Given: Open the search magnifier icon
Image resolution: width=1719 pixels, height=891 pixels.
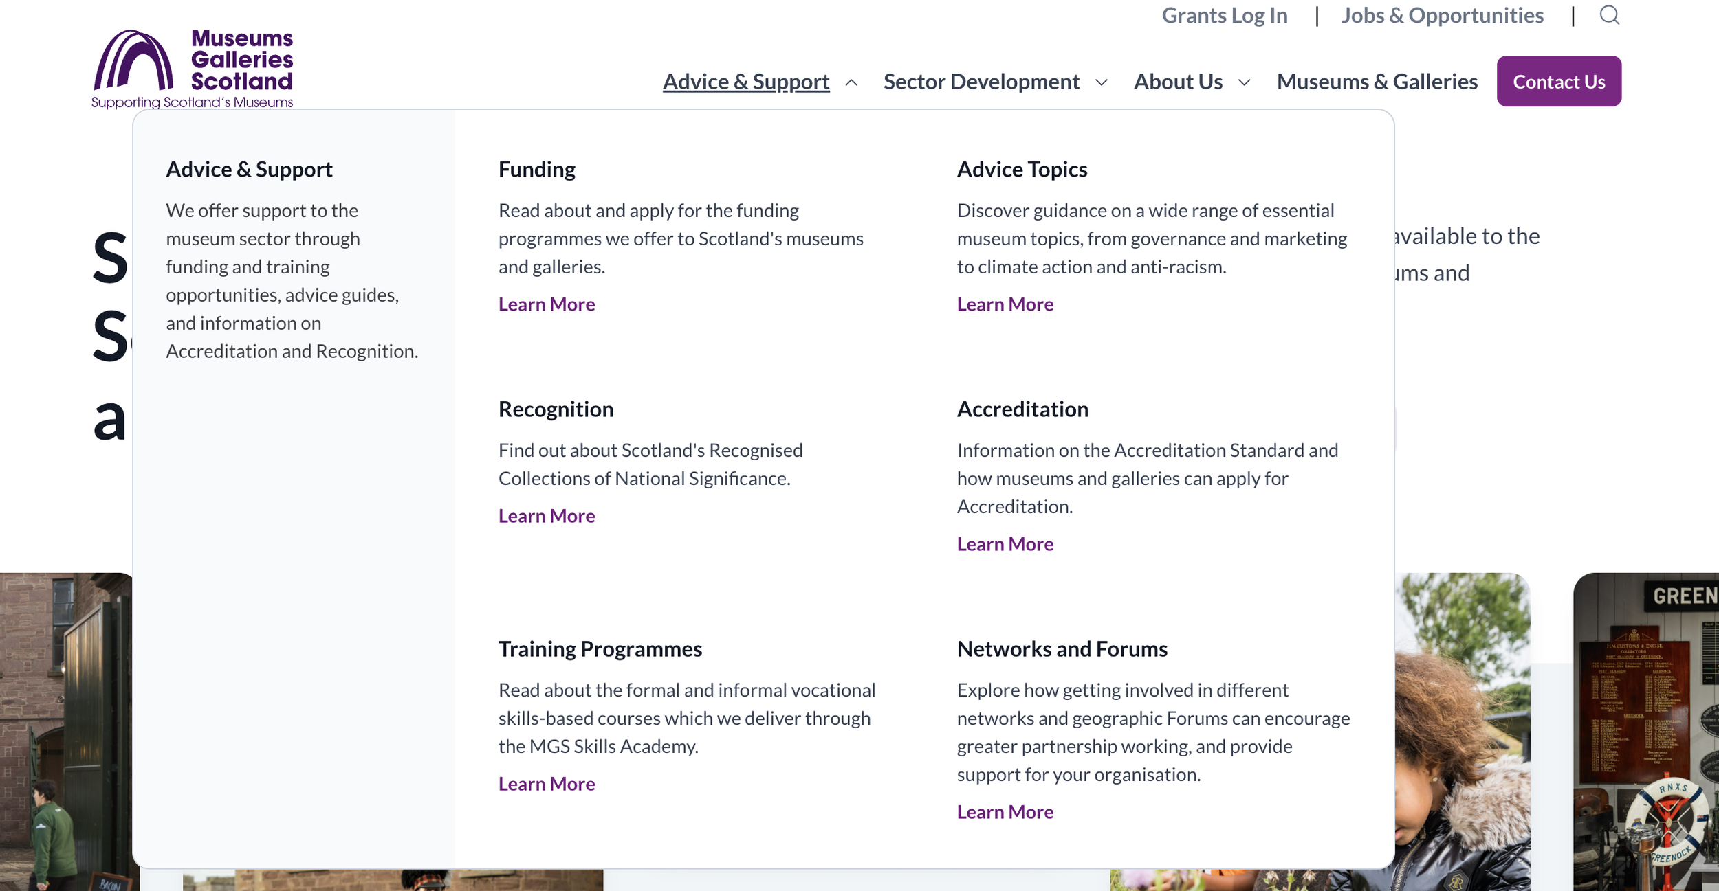Looking at the screenshot, I should (1609, 15).
